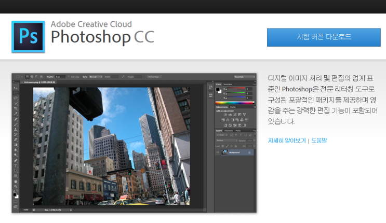
Task: Select the Clone Stamp tool
Action: pyautogui.click(x=16, y=129)
